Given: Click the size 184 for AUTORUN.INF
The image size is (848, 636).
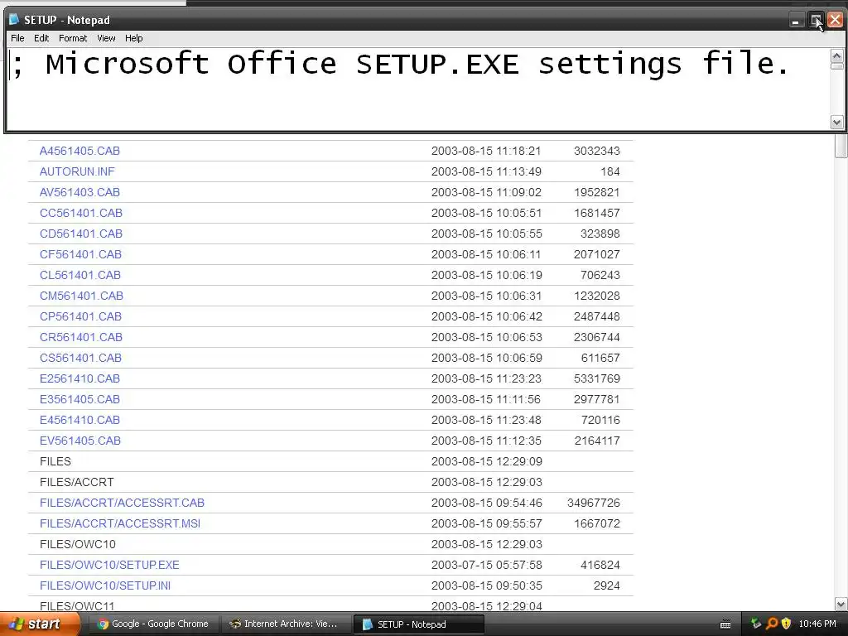Looking at the screenshot, I should [x=610, y=171].
